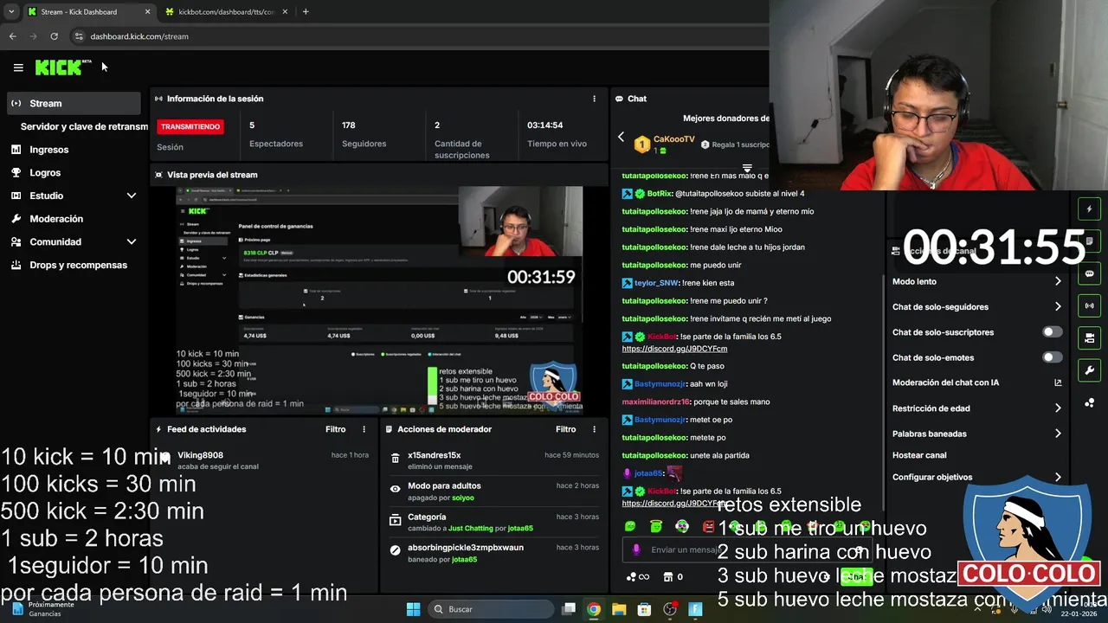The height and width of the screenshot is (623, 1108).
Task: Select Stream in the sidebar
Action: 73,103
